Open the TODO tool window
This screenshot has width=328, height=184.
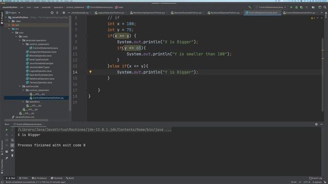23,178
